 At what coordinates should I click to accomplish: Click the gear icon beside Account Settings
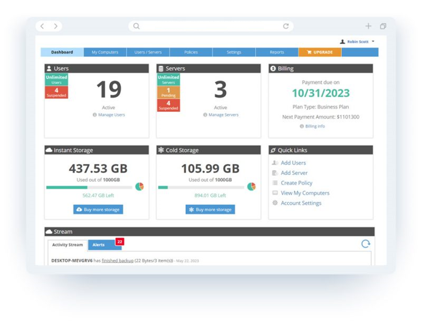pos(275,203)
